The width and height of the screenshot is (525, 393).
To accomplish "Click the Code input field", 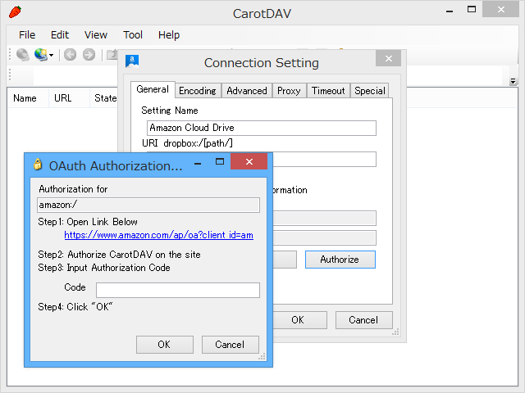I will [178, 290].
